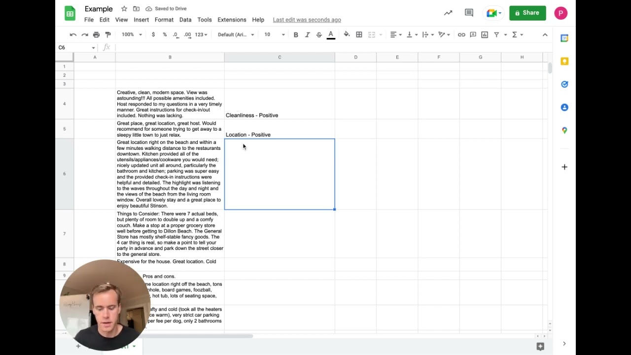
Task: Open text rotation dropdown
Action: [x=444, y=35]
